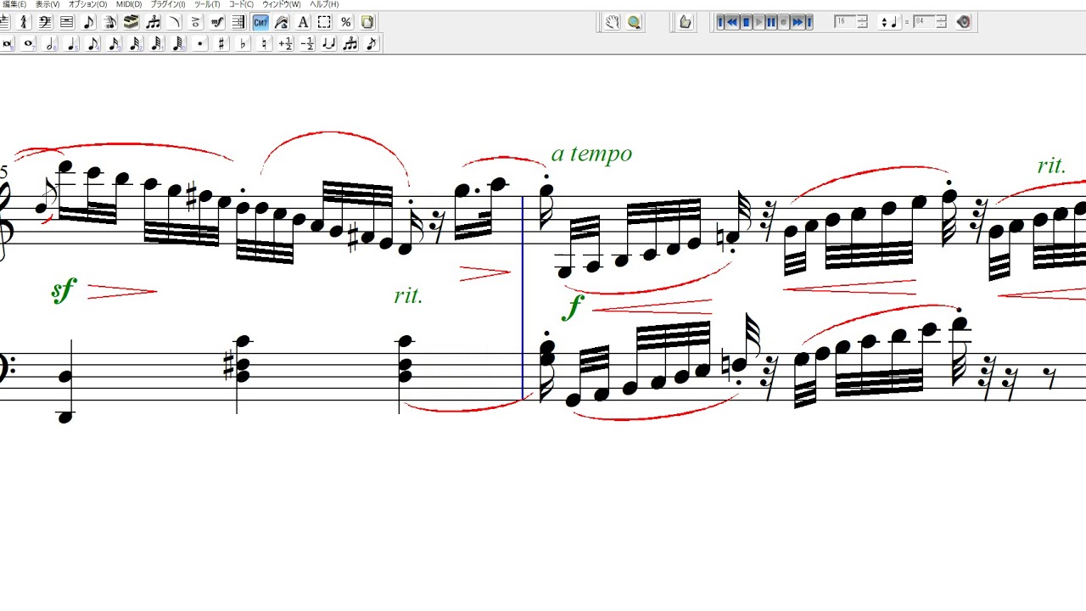This screenshot has width=1086, height=611.
Task: Choose the 128th note duration
Action: 178,44
